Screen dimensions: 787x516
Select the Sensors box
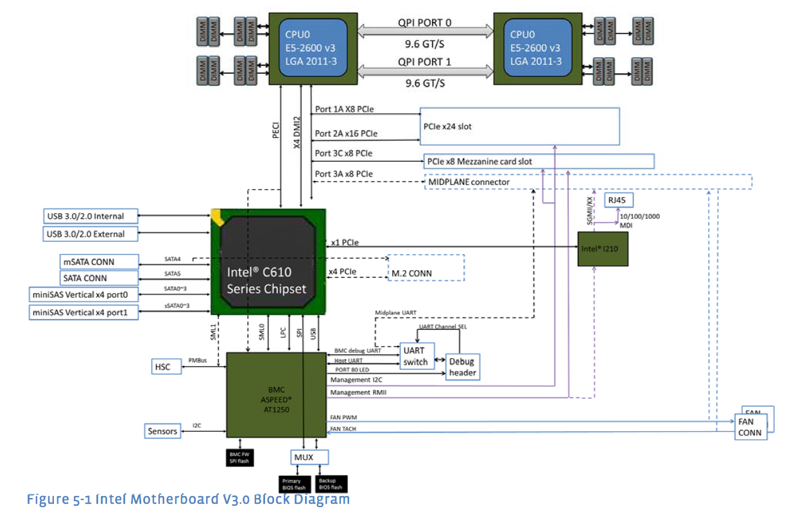162,431
